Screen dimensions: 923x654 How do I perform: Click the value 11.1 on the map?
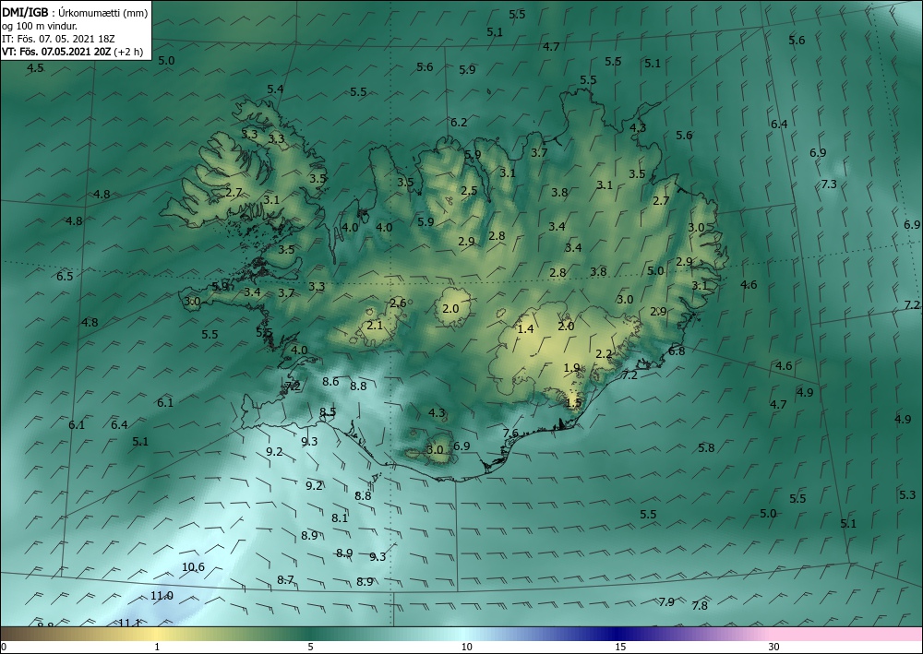129,623
